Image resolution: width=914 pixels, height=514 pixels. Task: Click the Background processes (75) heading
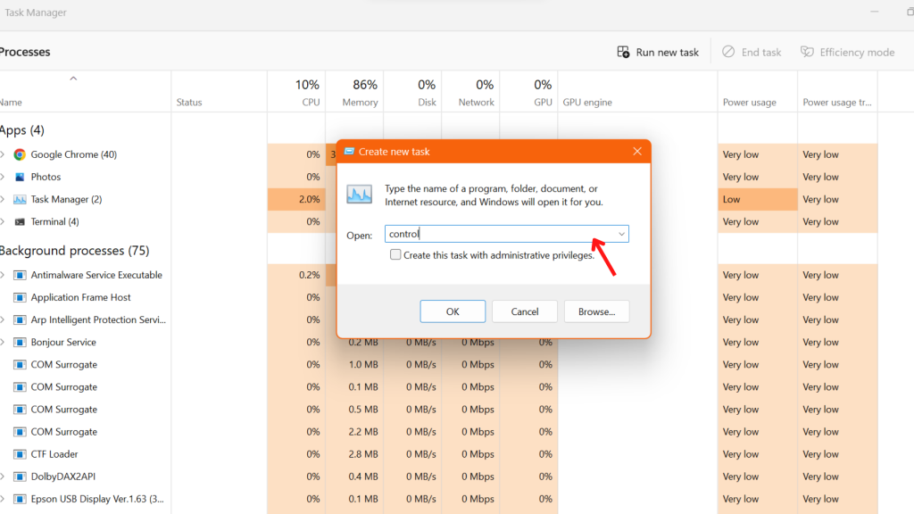pyautogui.click(x=74, y=251)
